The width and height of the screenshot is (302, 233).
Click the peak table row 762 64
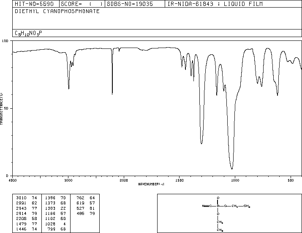coord(86,198)
